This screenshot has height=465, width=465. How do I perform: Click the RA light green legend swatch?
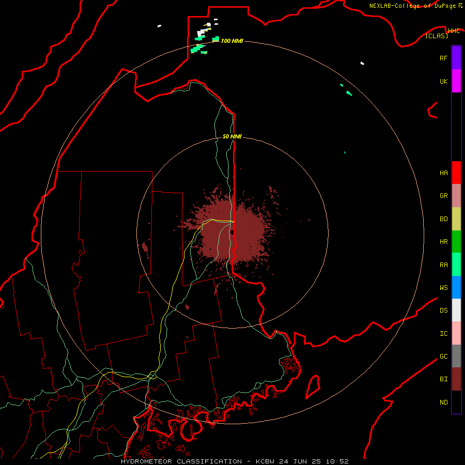coord(456,265)
